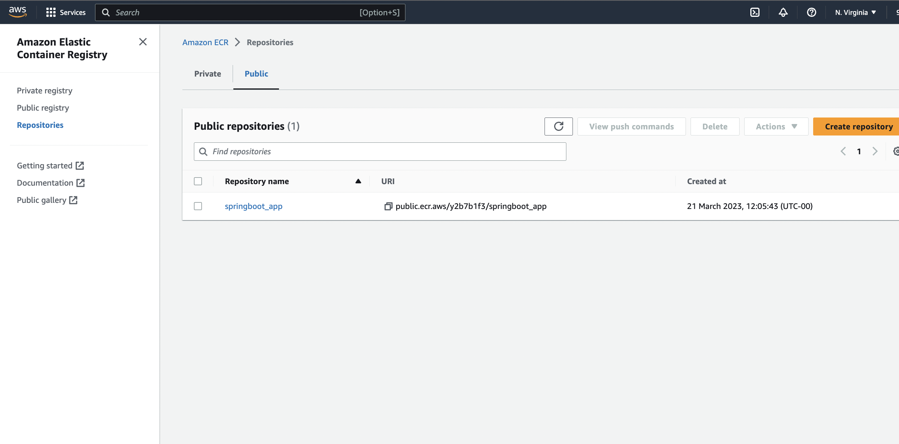Click the Created at column header
The width and height of the screenshot is (899, 444).
(707, 181)
